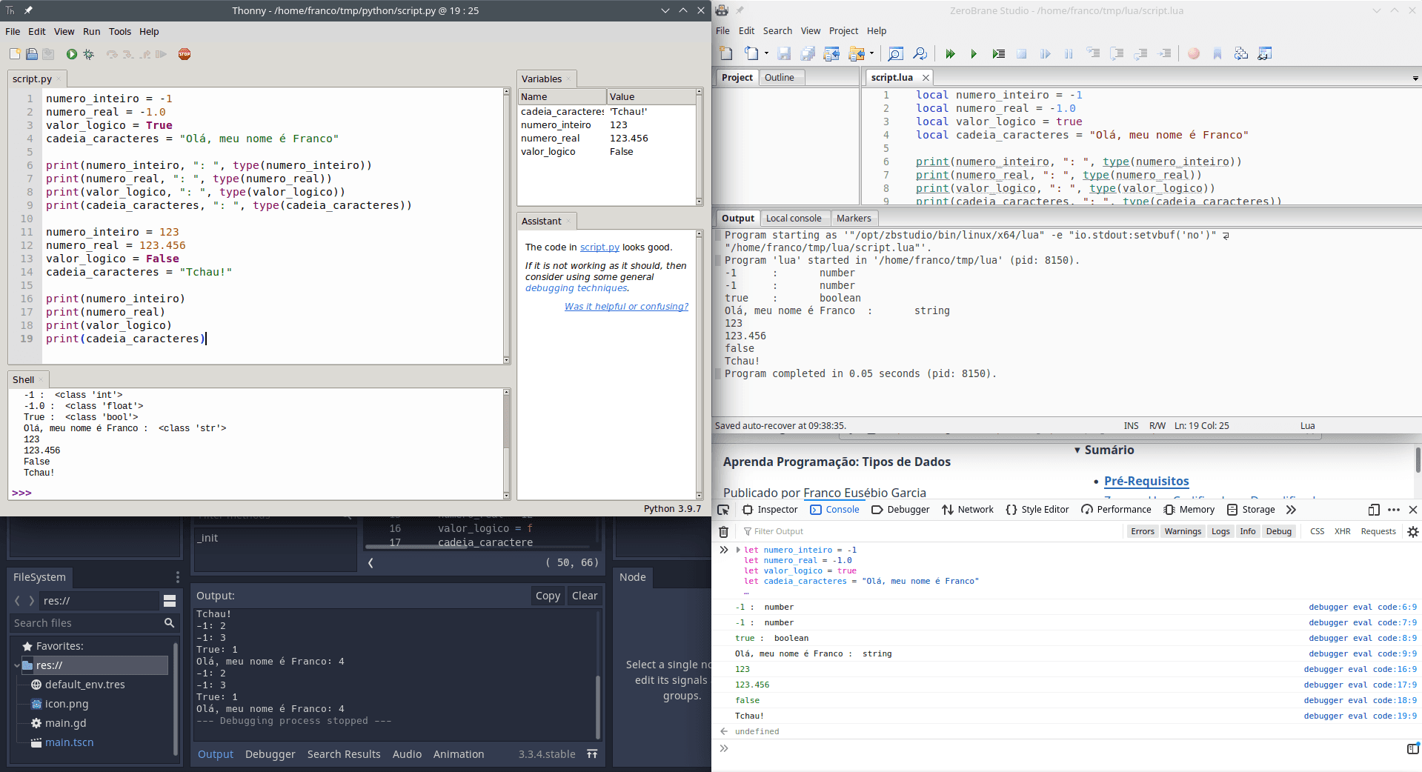Clear the Firefox console with trash icon
1422x772 pixels.
[723, 531]
